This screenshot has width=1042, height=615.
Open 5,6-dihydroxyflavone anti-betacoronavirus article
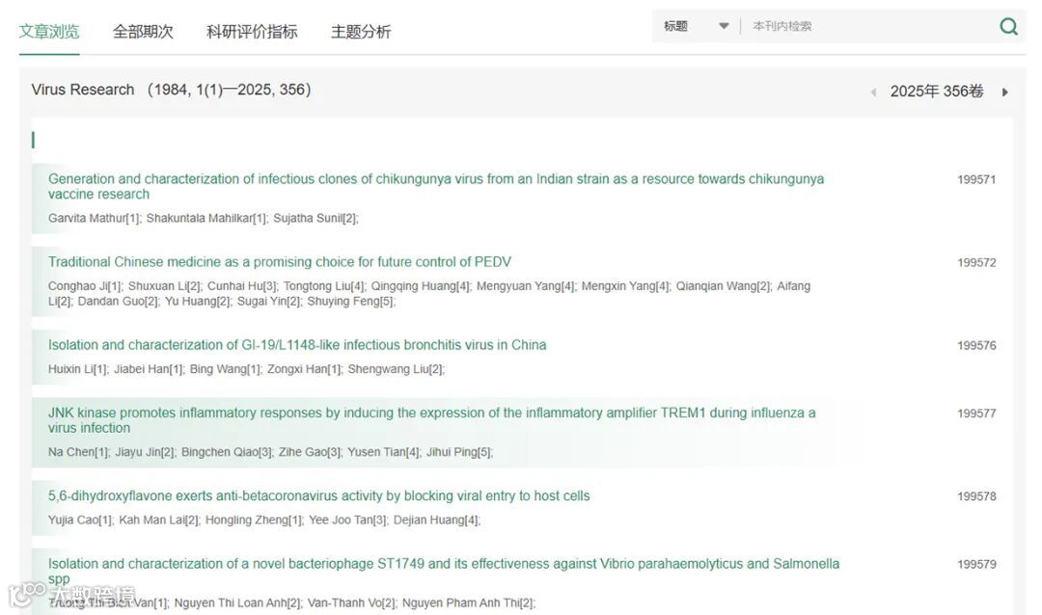319,495
